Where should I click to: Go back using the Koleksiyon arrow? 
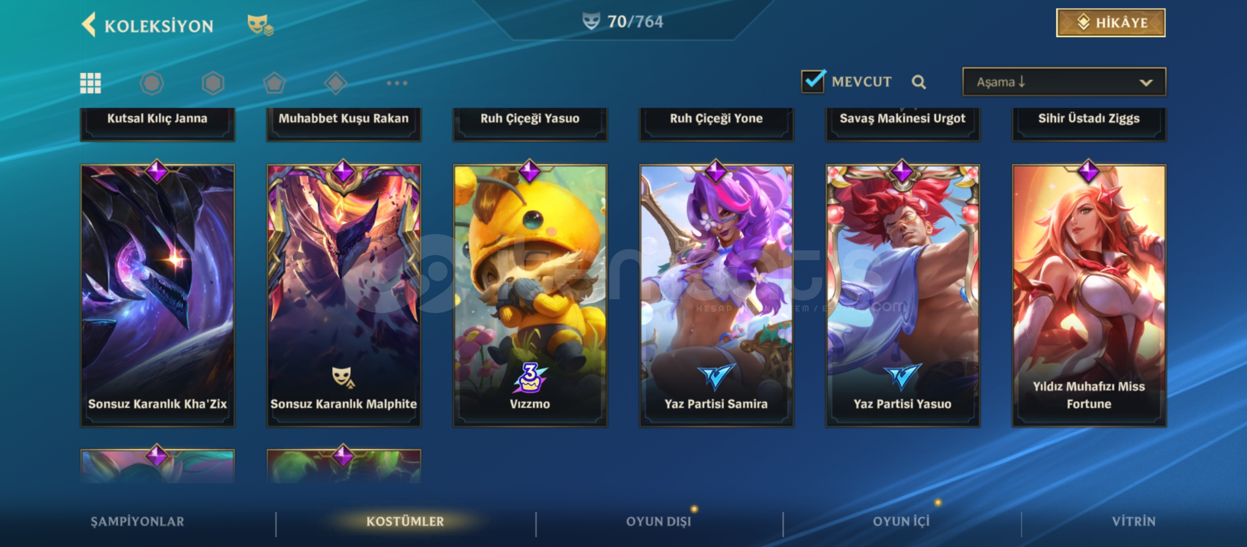click(x=89, y=25)
